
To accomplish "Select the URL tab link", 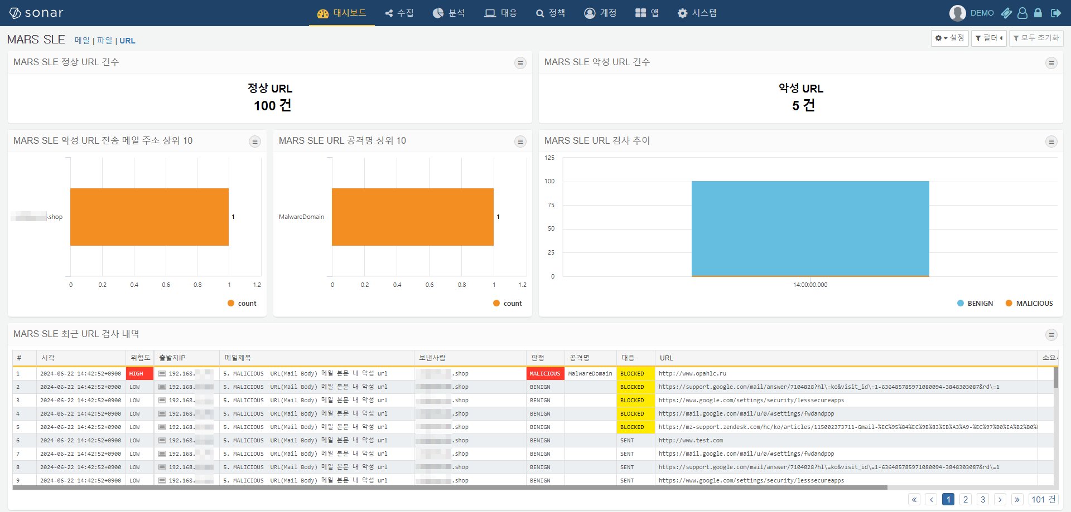I will [127, 41].
